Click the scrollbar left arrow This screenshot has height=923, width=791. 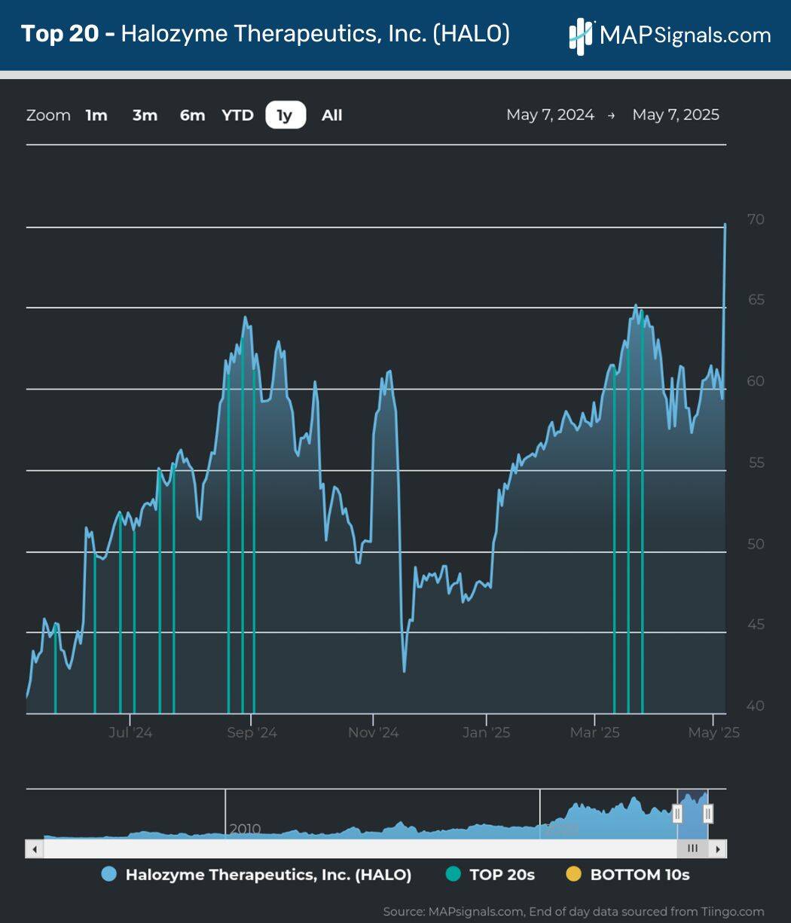pos(35,848)
